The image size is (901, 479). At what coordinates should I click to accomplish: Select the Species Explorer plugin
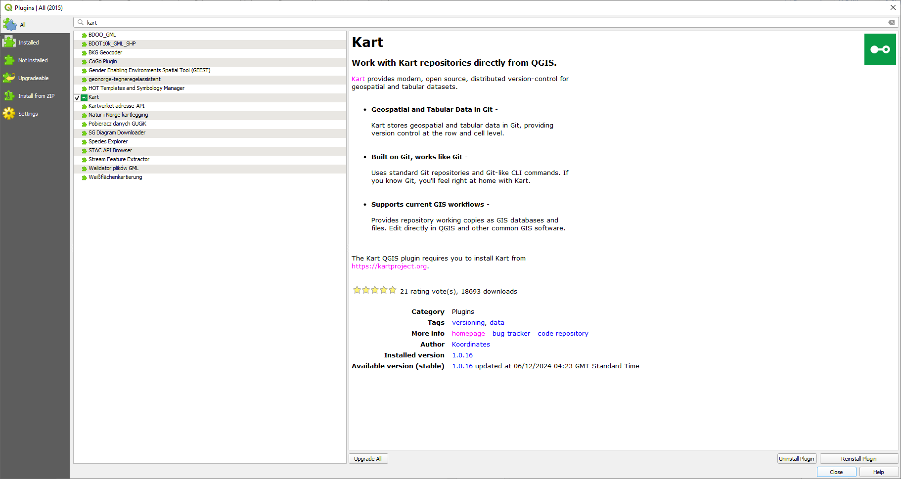pos(108,141)
